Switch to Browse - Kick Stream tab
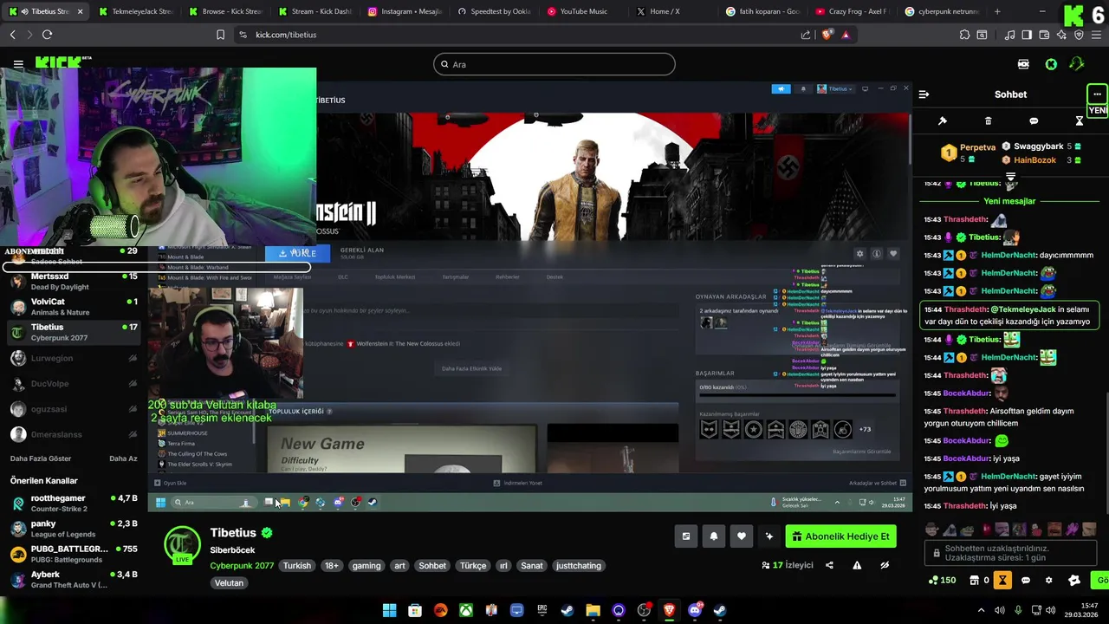1109x624 pixels. (227, 11)
